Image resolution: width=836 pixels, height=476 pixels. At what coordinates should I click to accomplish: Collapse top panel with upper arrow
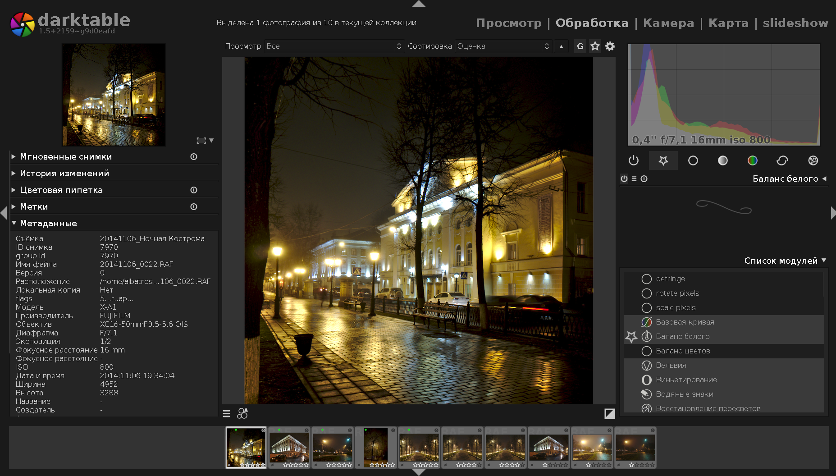pyautogui.click(x=419, y=4)
